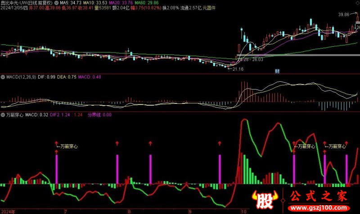Click the 财 financial event marker
The height and width of the screenshot is (214, 360).
pos(277,71)
